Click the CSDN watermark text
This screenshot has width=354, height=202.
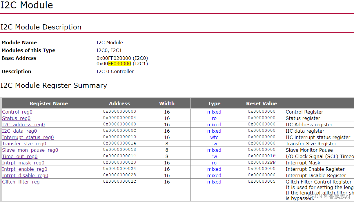pos(329,197)
